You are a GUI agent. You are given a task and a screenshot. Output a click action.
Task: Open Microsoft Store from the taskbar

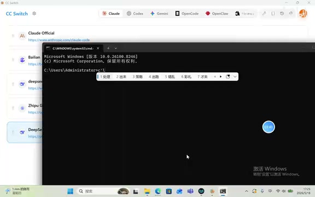pos(169,192)
